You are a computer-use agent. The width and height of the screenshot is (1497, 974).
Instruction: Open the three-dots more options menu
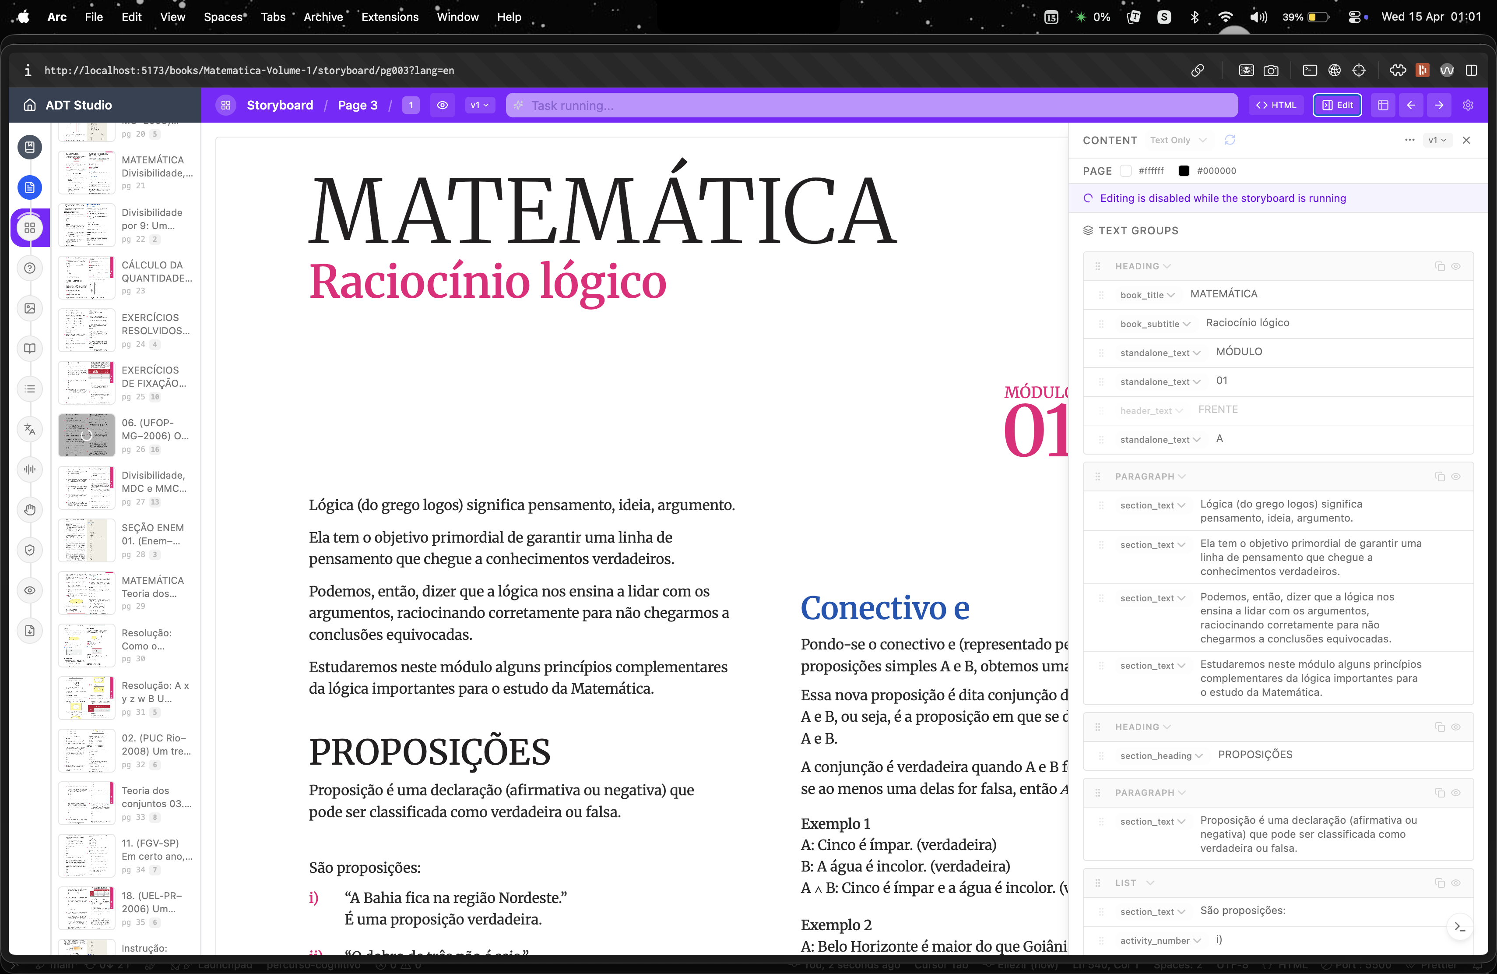[1409, 140]
